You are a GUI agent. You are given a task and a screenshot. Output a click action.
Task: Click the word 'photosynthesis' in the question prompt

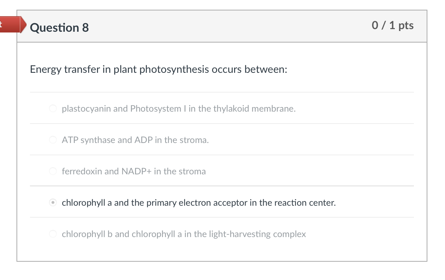pos(174,70)
